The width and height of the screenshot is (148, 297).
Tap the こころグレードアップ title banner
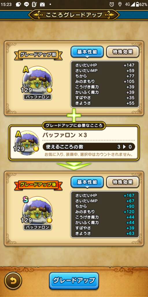click(74, 15)
